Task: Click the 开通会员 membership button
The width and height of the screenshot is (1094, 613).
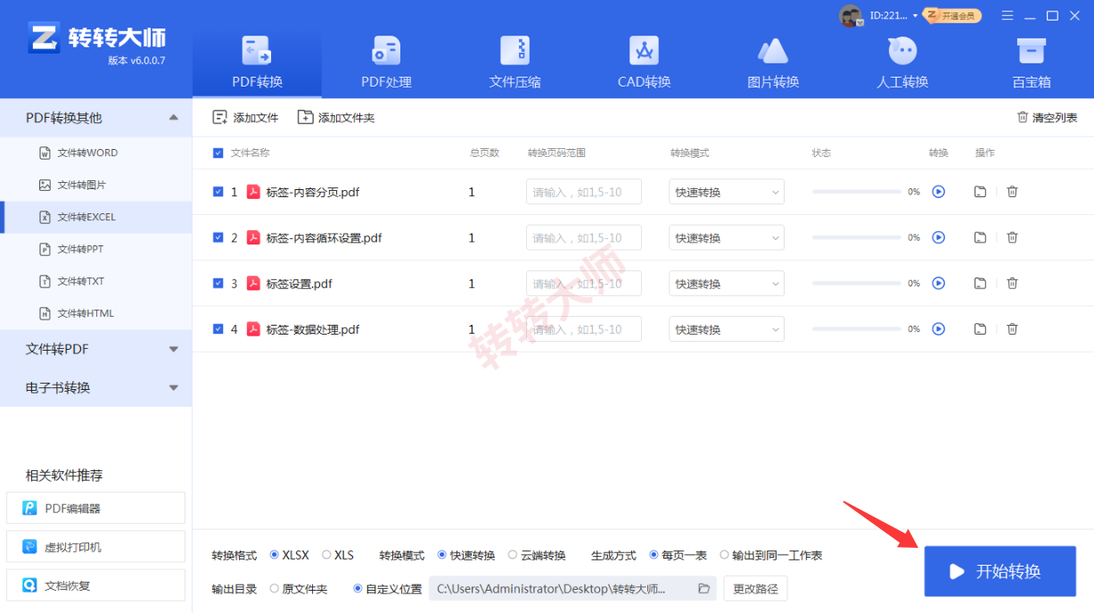Action: point(952,15)
